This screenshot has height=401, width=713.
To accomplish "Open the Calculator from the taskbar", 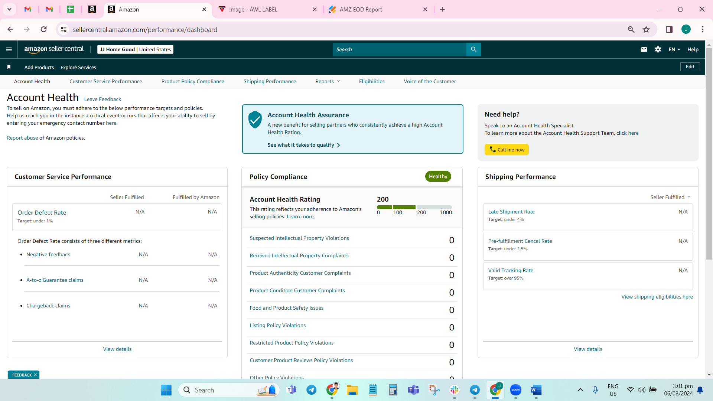I will (x=393, y=390).
